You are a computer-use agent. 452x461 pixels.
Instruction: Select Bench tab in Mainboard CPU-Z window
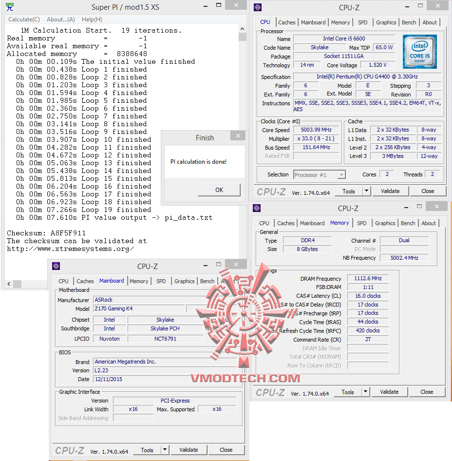(207, 281)
